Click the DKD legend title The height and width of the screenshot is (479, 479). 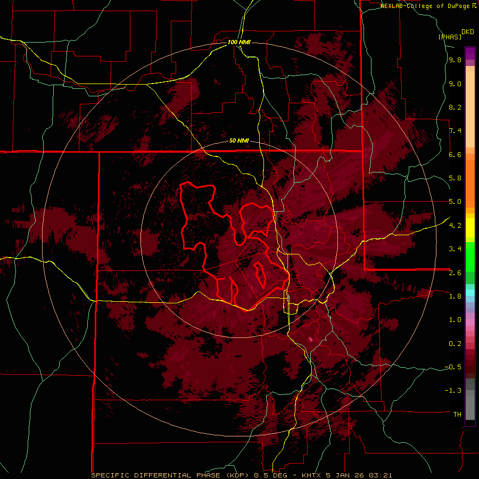pyautogui.click(x=468, y=32)
